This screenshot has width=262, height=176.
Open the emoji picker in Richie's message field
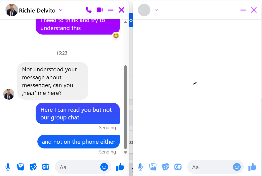tap(104, 167)
